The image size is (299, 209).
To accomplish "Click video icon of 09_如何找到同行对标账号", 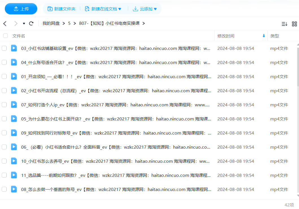I will [14, 133].
